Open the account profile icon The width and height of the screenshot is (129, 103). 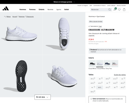(x=115, y=9)
